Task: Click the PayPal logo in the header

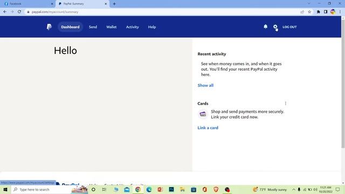Action: point(49,27)
